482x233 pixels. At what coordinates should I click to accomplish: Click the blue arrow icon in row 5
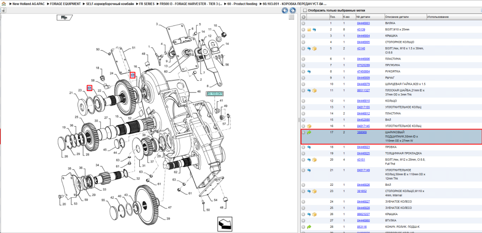(309, 49)
